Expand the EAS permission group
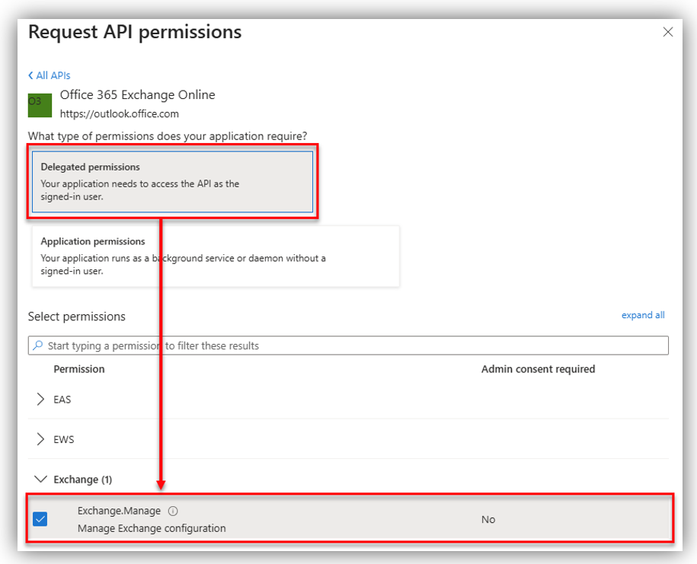Image resolution: width=697 pixels, height=564 pixels. [x=40, y=400]
